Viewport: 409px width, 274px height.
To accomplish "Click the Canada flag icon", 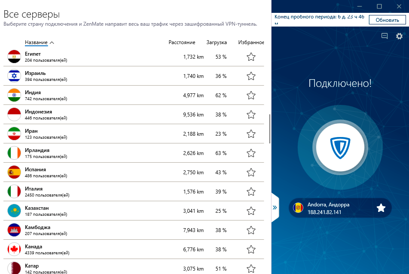I will pos(14,249).
